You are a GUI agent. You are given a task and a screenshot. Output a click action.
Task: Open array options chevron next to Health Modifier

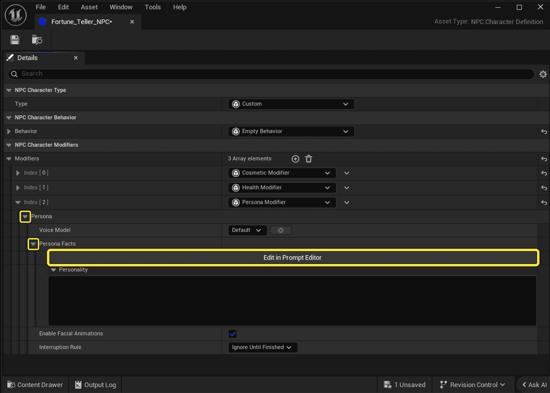(x=346, y=188)
